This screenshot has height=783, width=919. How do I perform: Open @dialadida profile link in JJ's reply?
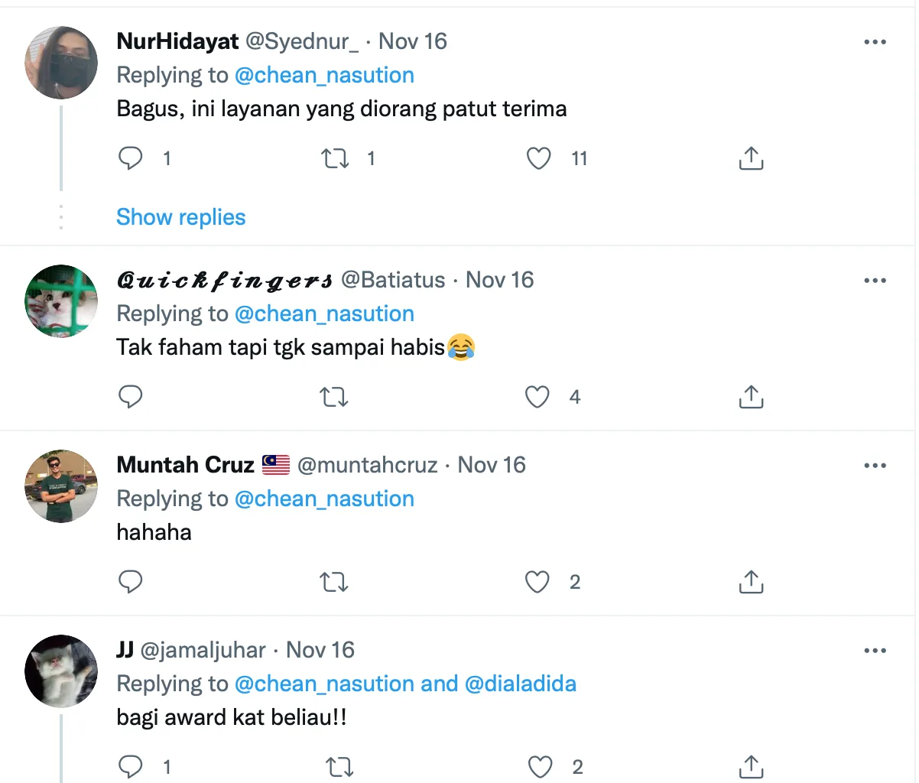click(520, 684)
